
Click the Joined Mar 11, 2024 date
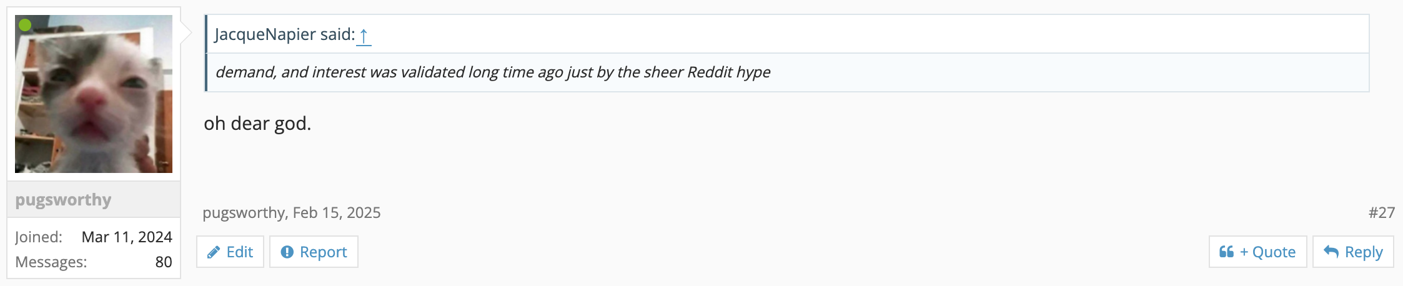127,237
